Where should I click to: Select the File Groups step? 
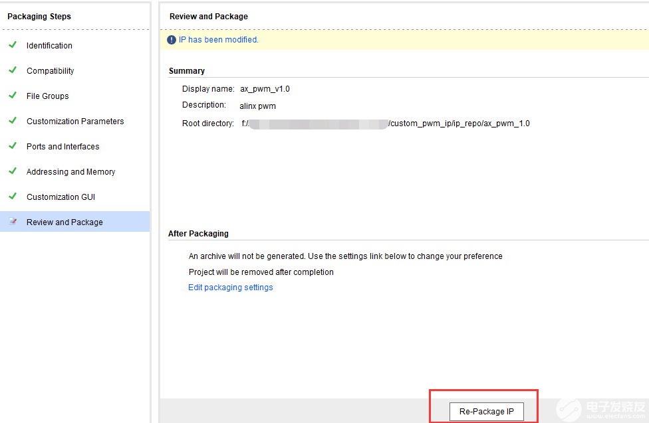[47, 96]
